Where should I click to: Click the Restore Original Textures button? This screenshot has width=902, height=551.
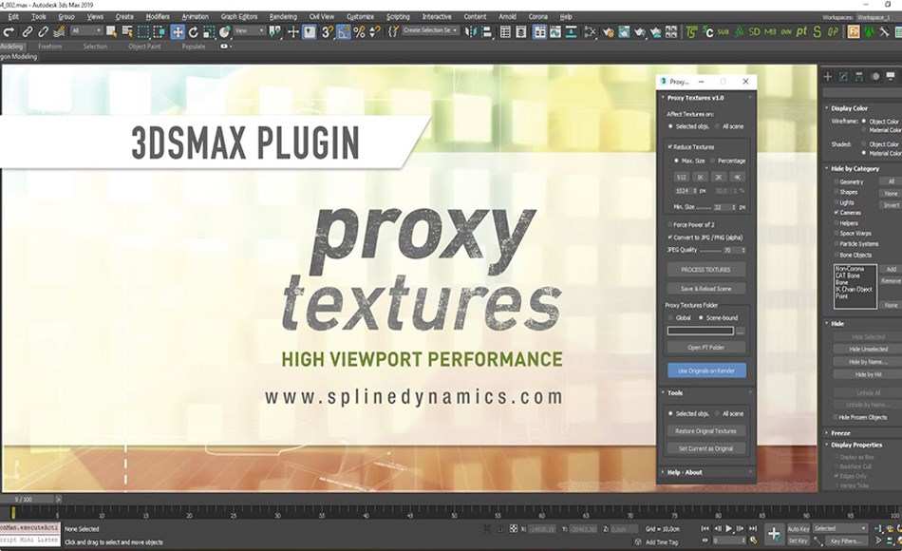tap(705, 429)
